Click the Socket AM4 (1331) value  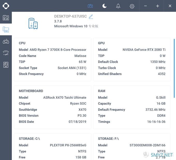pos(72,68)
